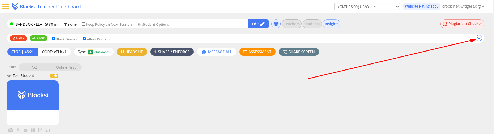Switch to the Teachers tab
Viewport: 494px width, 134px height.
292,24
